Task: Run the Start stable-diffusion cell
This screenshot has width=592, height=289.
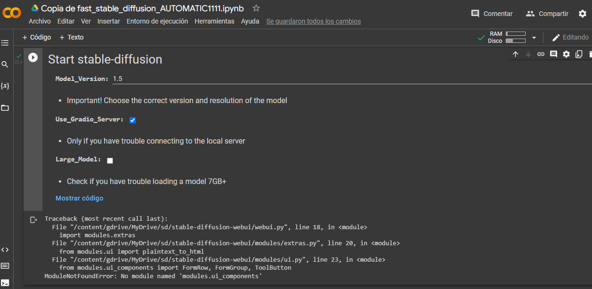Action: coord(33,57)
